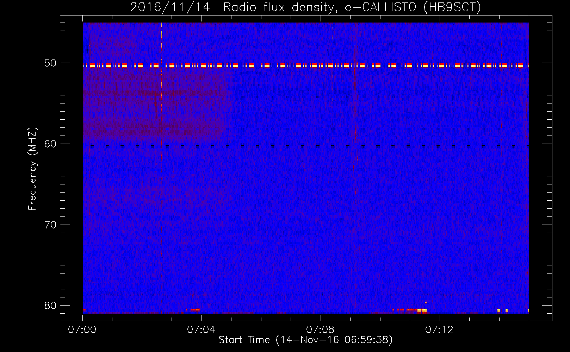The image size is (570, 352).
Task: Click the 07:08 time tick label
Action: [320, 330]
